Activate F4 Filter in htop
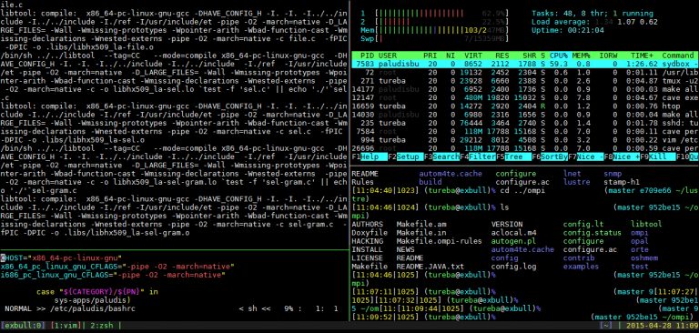 coord(478,156)
